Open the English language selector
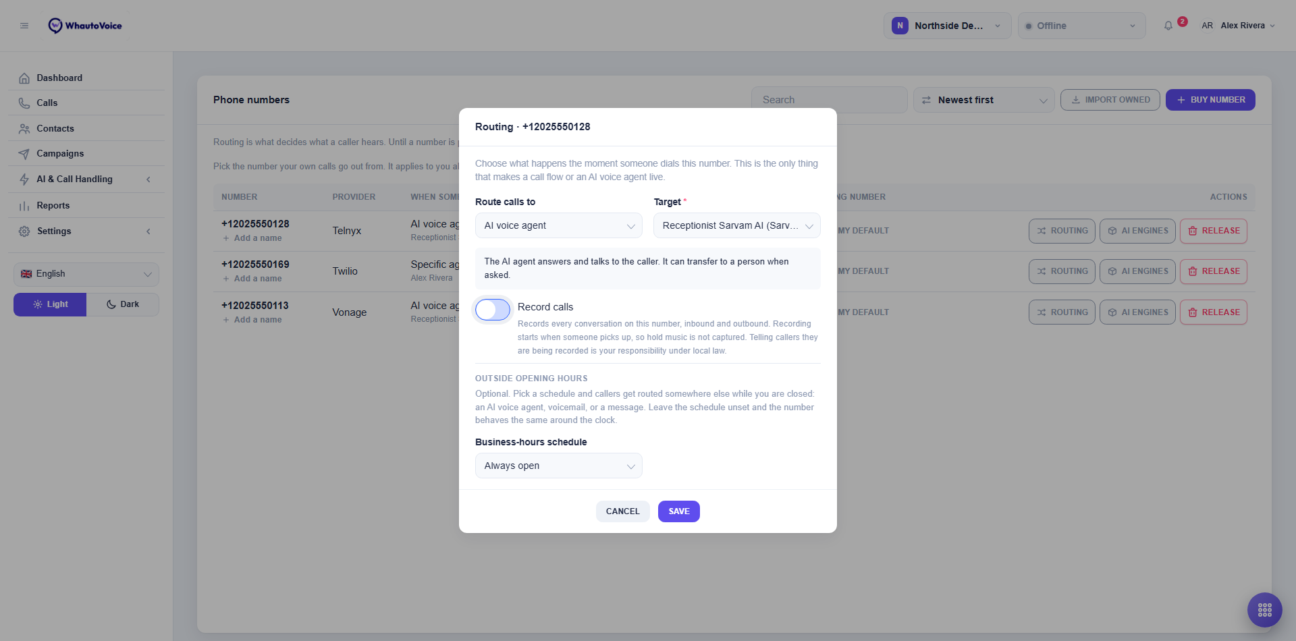This screenshot has width=1296, height=641. (x=86, y=274)
